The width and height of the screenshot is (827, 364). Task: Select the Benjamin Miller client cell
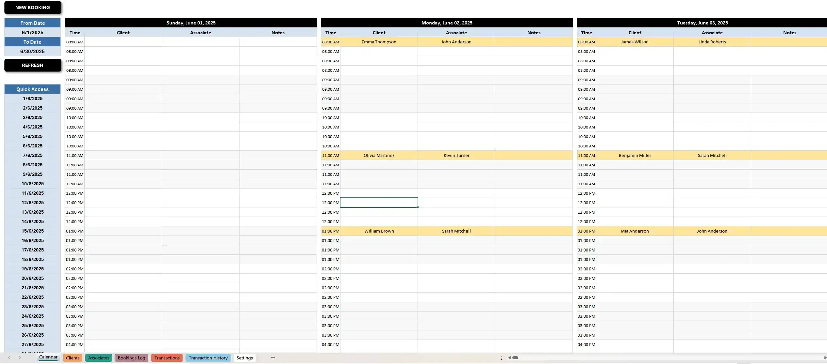[x=635, y=155]
